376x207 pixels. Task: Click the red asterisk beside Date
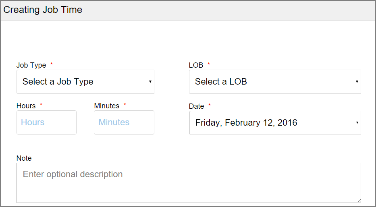[x=209, y=106]
